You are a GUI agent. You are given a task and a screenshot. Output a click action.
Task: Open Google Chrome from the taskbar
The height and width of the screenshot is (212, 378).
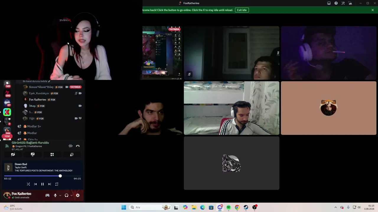(x=237, y=207)
